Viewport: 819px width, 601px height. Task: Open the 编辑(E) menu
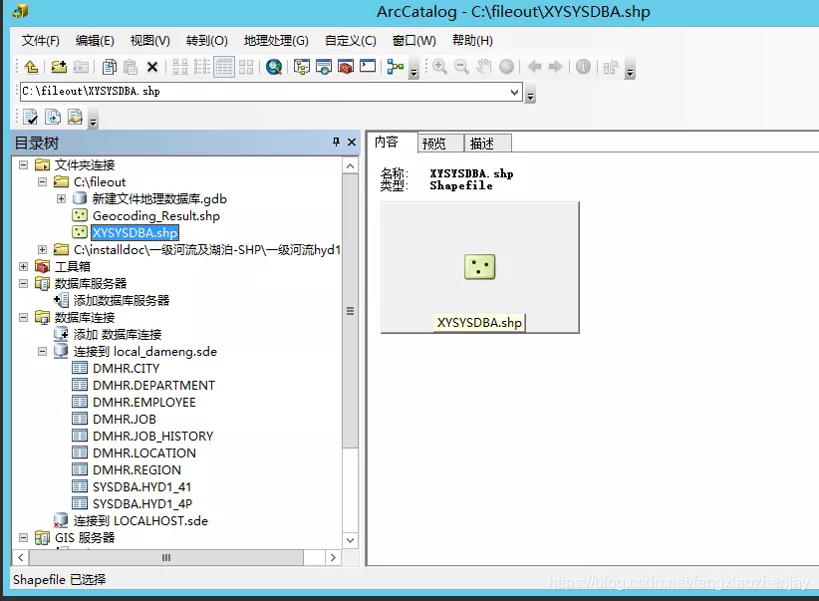pos(95,41)
